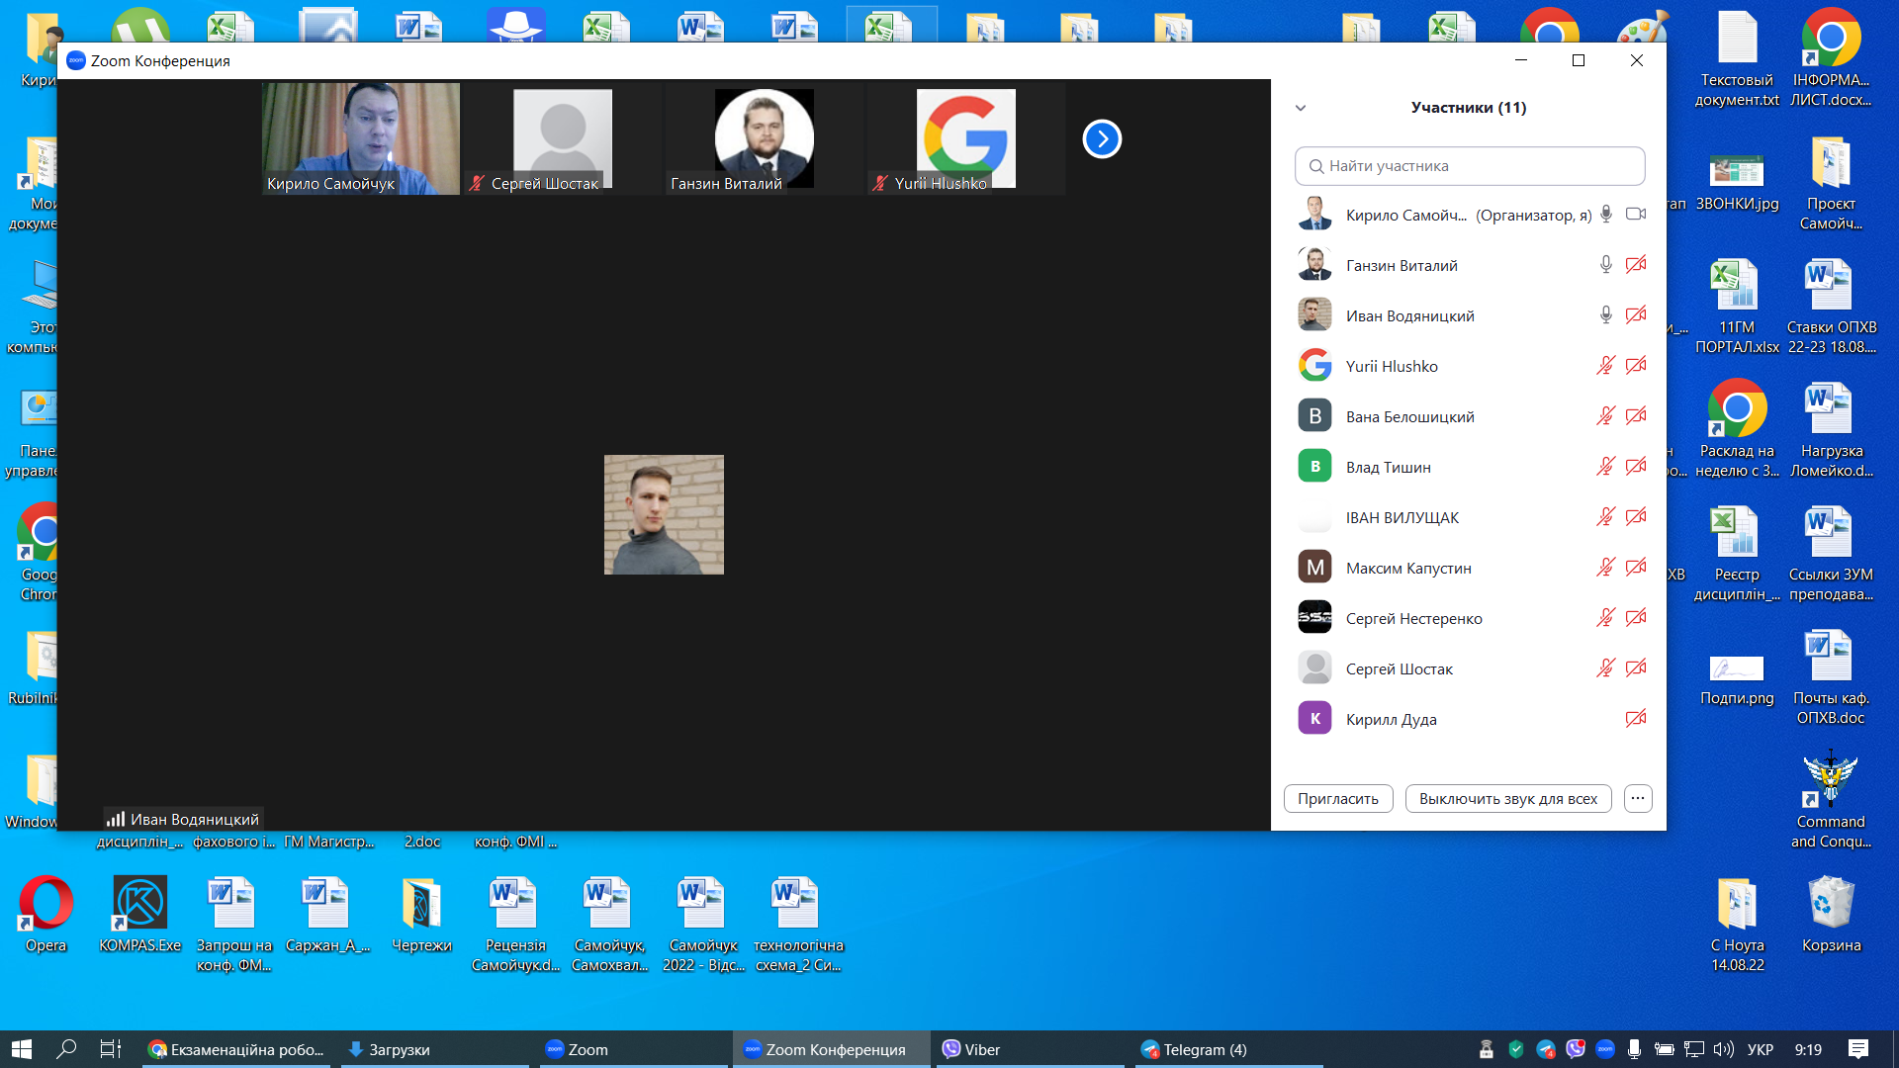Click the next participants arrow in gallery strip
This screenshot has width=1899, height=1068.
(1102, 139)
